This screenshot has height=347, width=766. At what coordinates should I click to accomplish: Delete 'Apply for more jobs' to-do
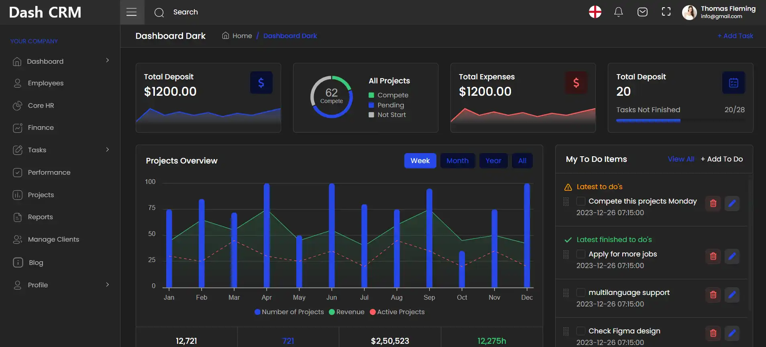pyautogui.click(x=713, y=256)
